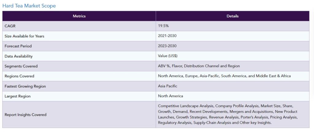Select the 'Data Availability' cell
The height and width of the screenshot is (132, 314).
point(79,56)
